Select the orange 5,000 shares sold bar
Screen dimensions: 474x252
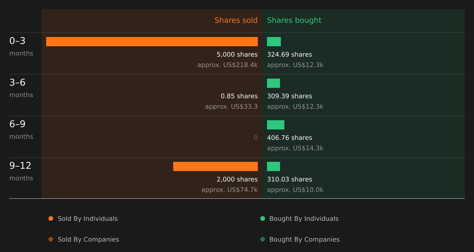[152, 42]
